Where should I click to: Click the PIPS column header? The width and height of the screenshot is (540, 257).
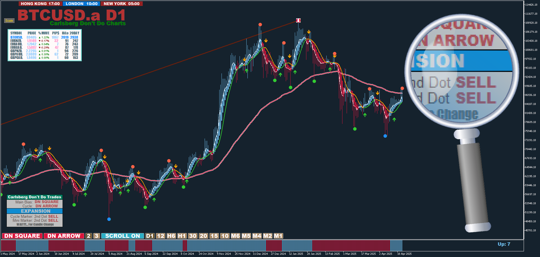click(56, 33)
